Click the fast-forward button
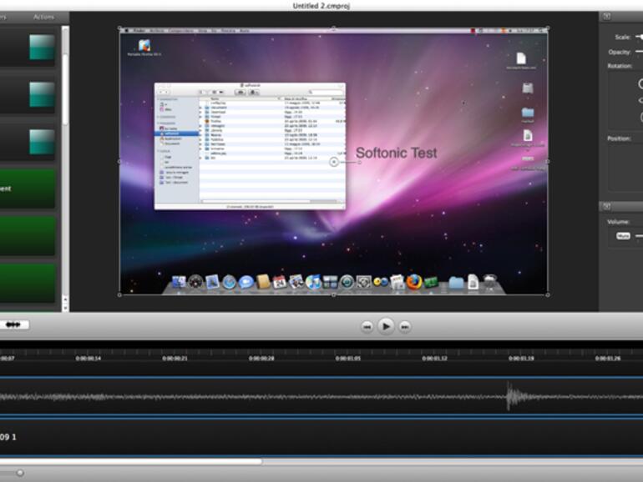 coord(405,326)
